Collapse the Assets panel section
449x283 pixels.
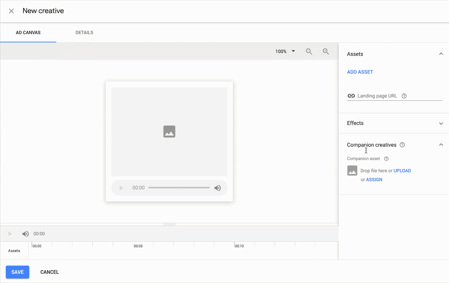[x=441, y=54]
